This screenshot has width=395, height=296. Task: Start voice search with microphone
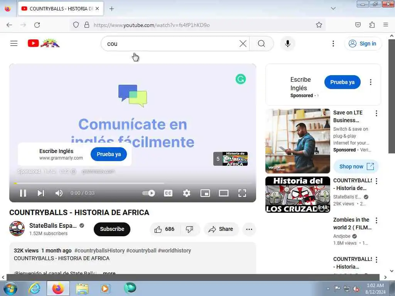pyautogui.click(x=287, y=44)
